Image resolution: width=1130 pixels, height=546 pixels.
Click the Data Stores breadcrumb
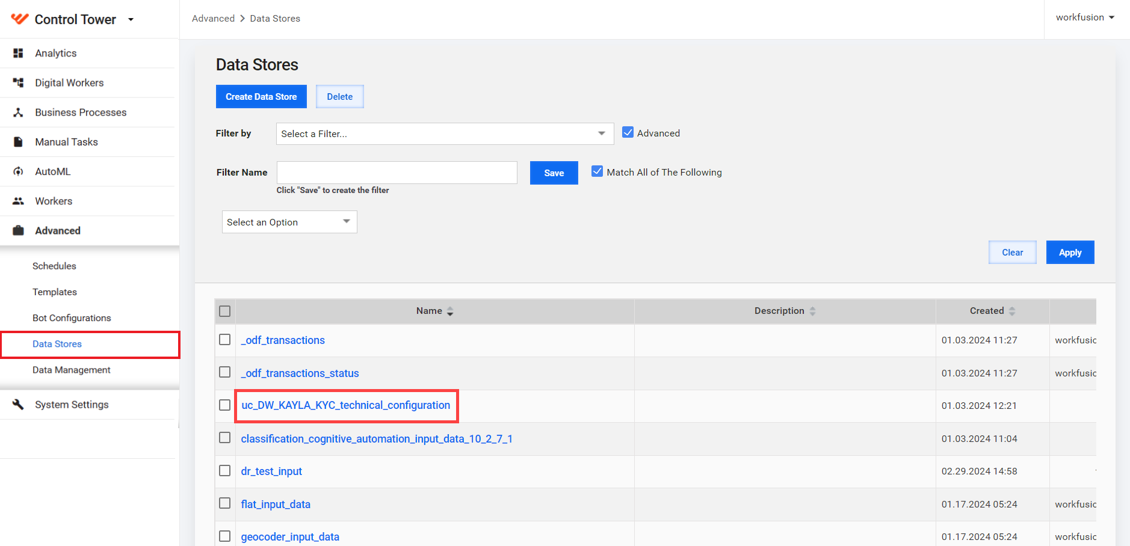pyautogui.click(x=275, y=19)
